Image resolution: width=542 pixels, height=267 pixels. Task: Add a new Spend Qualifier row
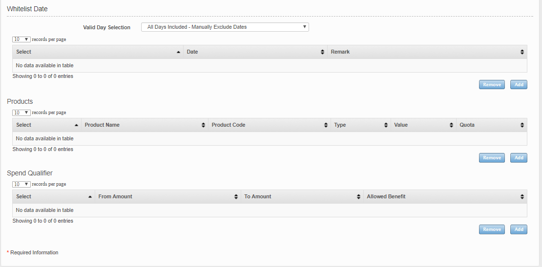coord(519,229)
